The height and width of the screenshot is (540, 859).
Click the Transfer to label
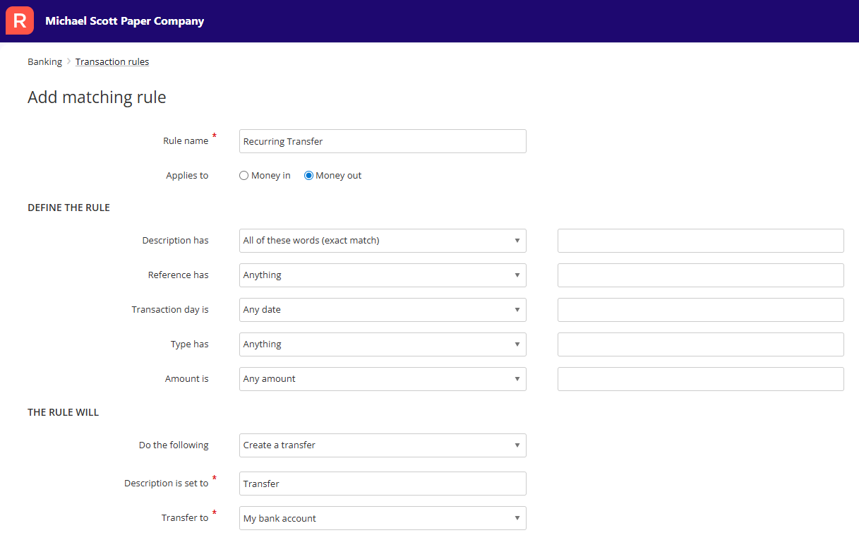click(x=185, y=518)
